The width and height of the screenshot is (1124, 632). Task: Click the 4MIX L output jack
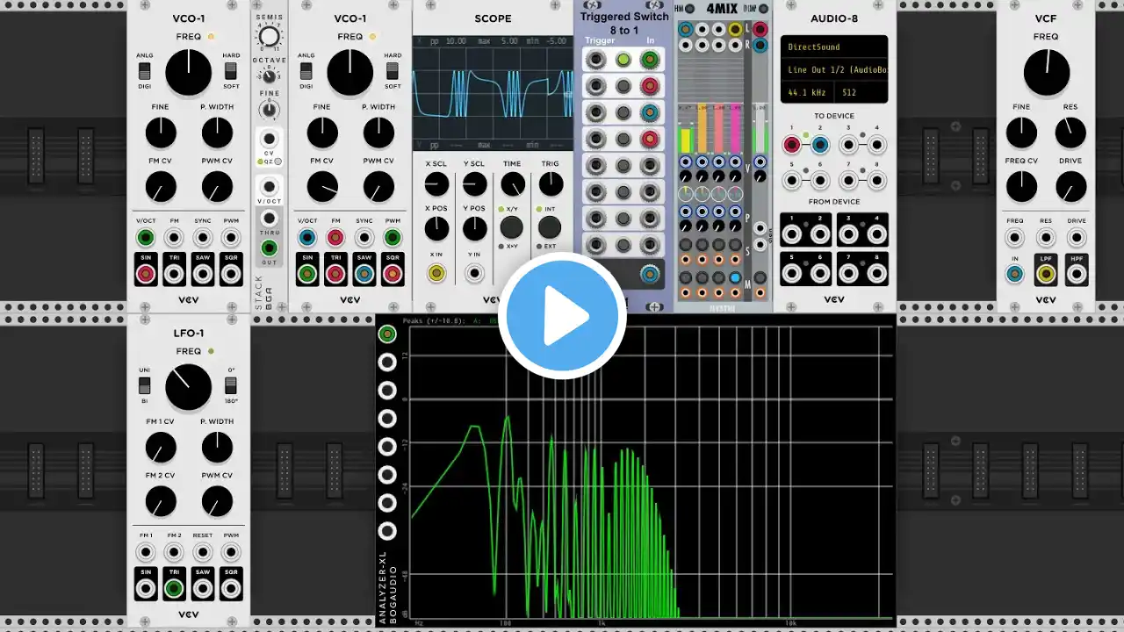pos(760,30)
